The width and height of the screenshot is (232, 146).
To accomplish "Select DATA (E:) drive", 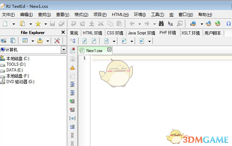I will [15, 70].
